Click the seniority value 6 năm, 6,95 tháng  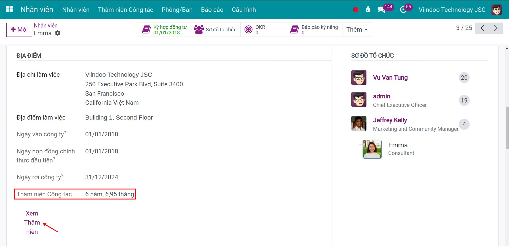tap(109, 194)
